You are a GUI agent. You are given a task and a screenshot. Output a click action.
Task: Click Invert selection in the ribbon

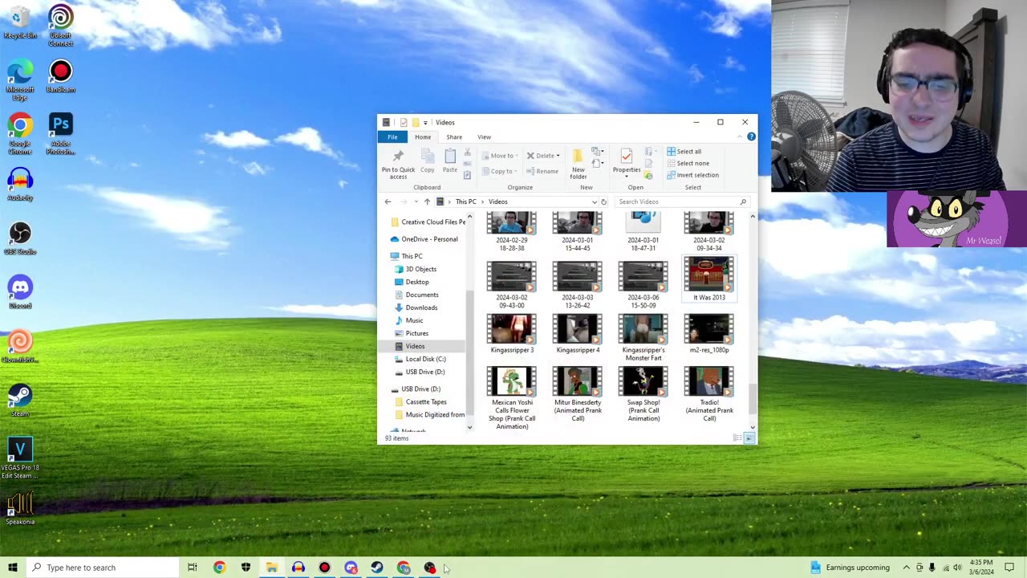(692, 175)
